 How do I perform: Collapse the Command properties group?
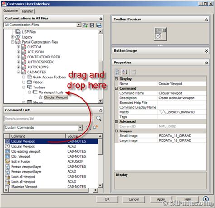[x=117, y=88]
